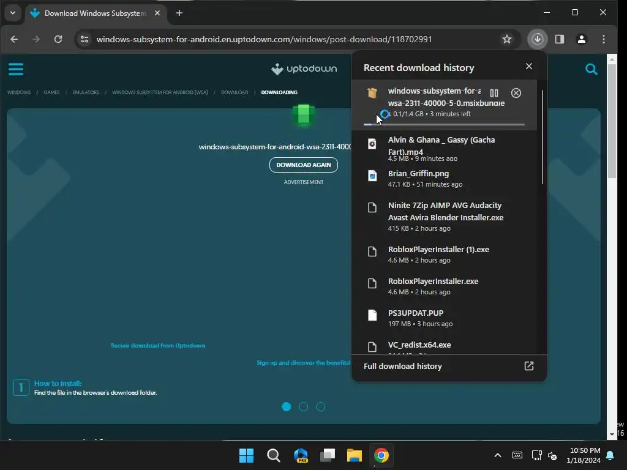Pause the msixbundle download
Screen dimensions: 627x470
494,93
